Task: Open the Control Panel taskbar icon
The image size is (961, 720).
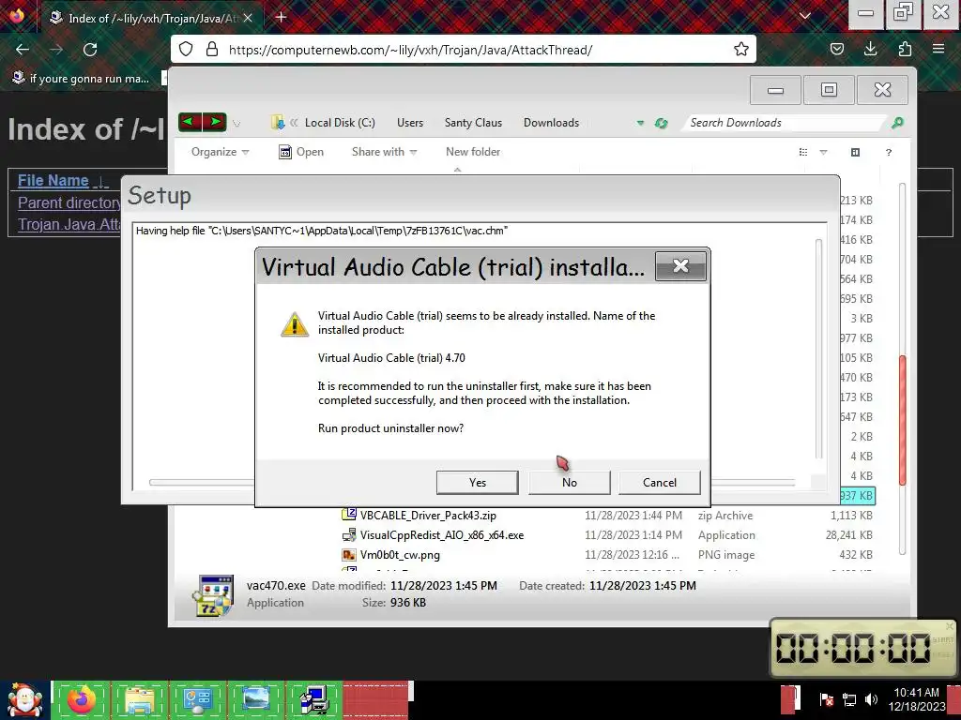Action: 197,700
